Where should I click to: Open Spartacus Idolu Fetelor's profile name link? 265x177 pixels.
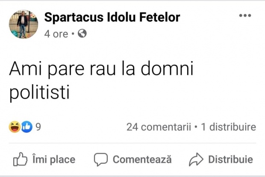112,17
